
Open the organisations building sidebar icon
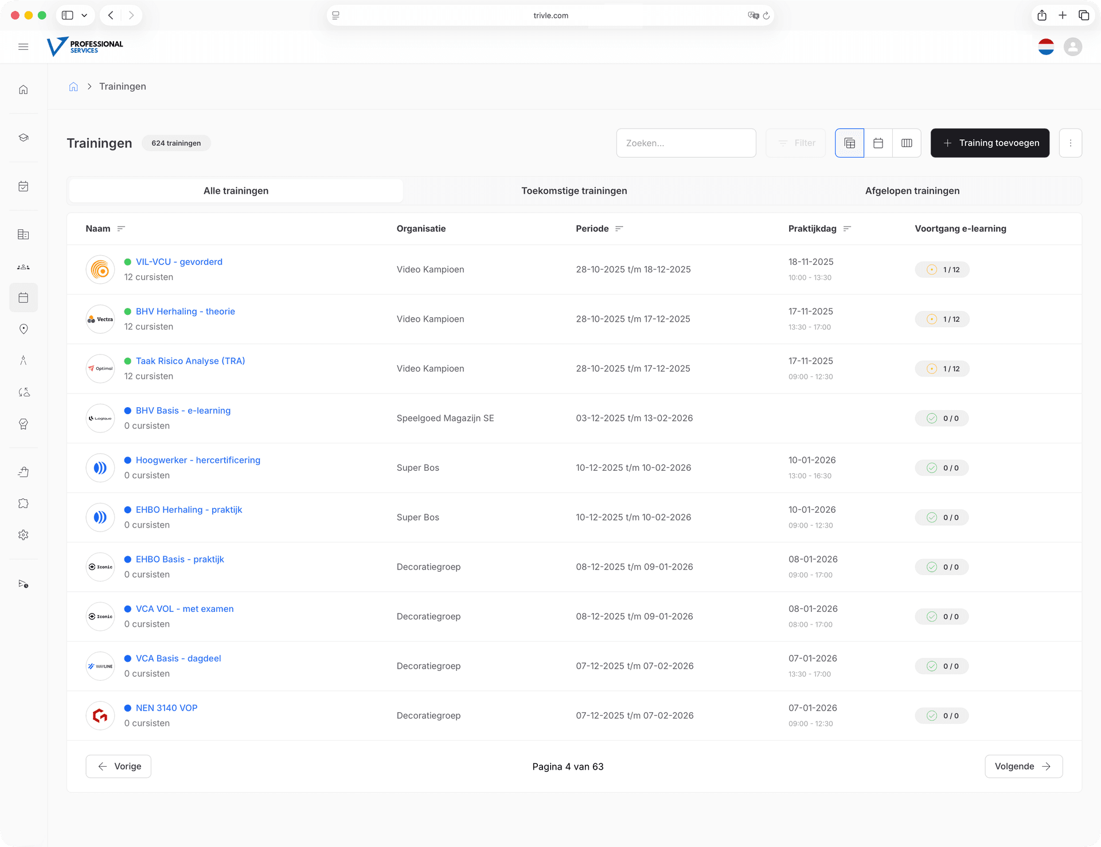click(x=24, y=235)
